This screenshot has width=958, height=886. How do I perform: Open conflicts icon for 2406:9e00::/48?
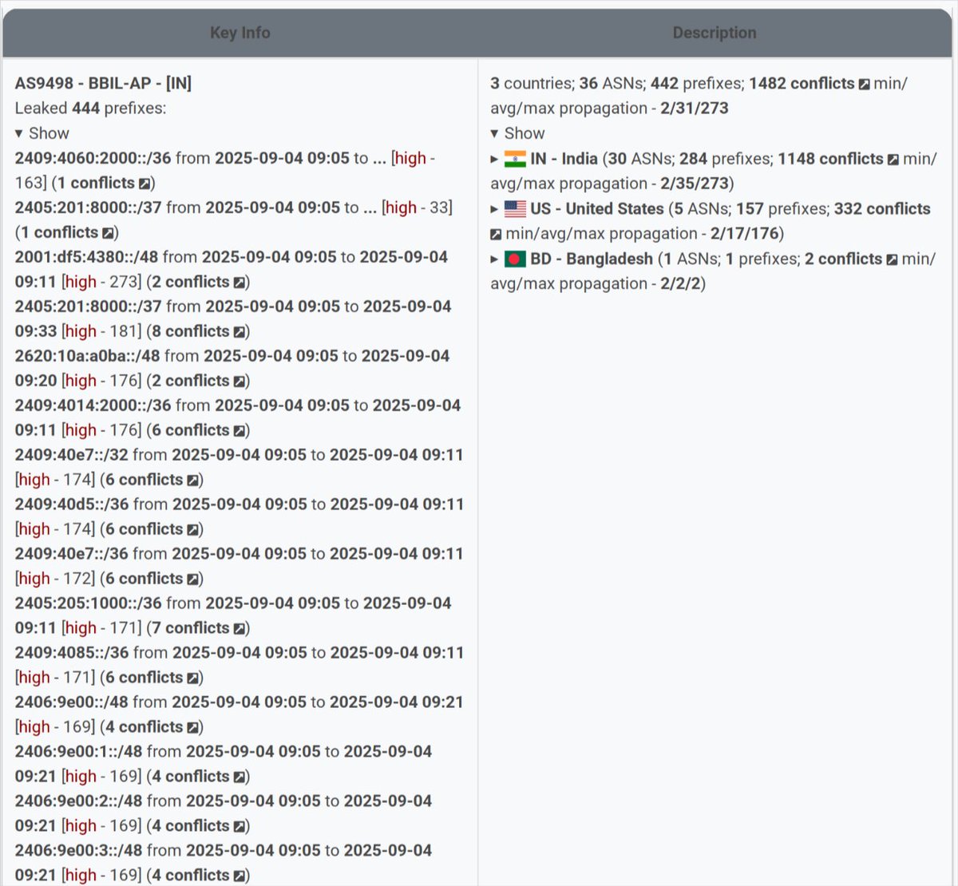pos(192,728)
